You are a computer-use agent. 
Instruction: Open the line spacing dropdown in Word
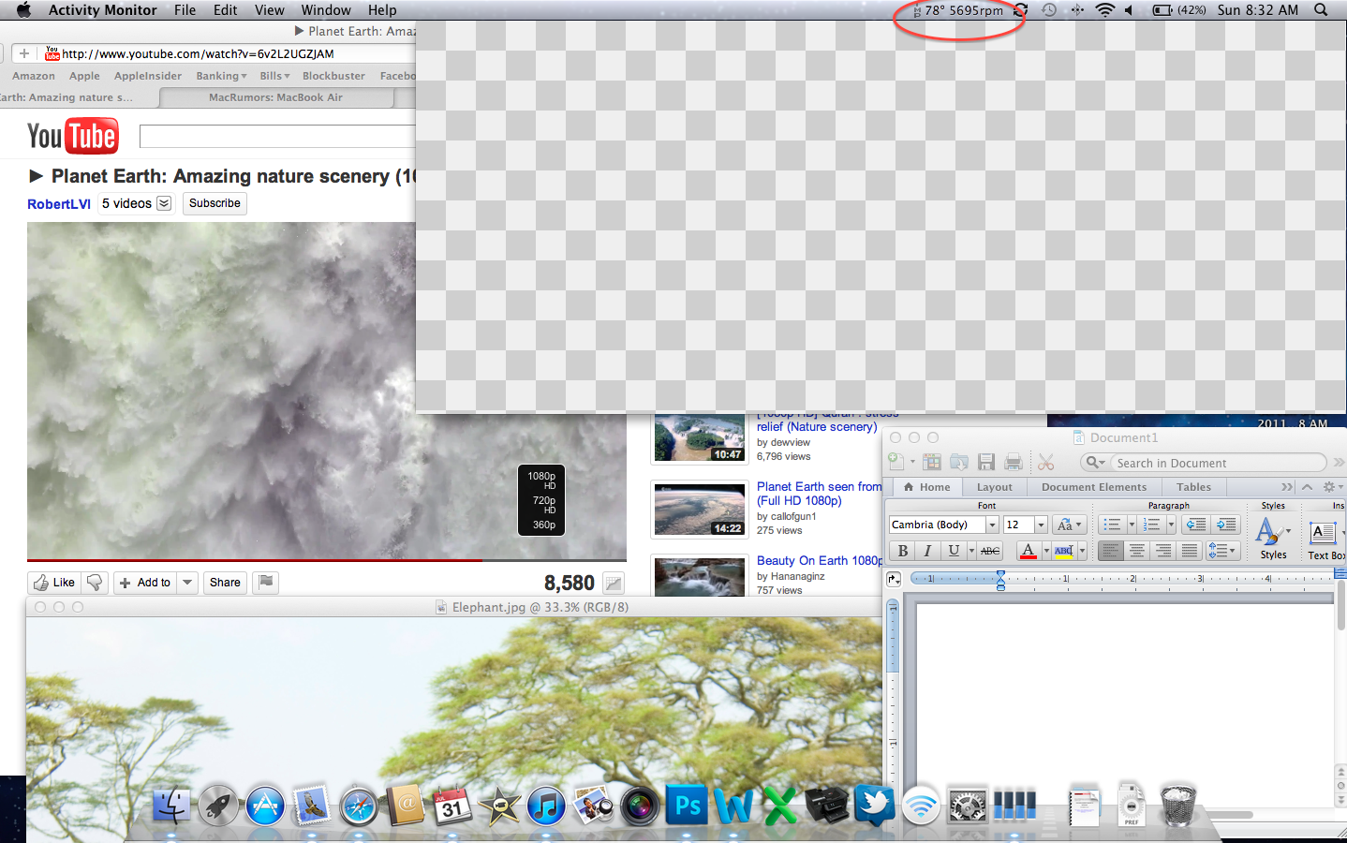pos(1222,551)
